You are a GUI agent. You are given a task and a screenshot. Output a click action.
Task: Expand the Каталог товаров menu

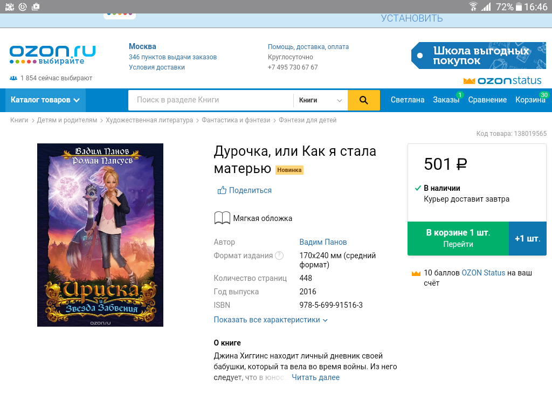click(45, 100)
